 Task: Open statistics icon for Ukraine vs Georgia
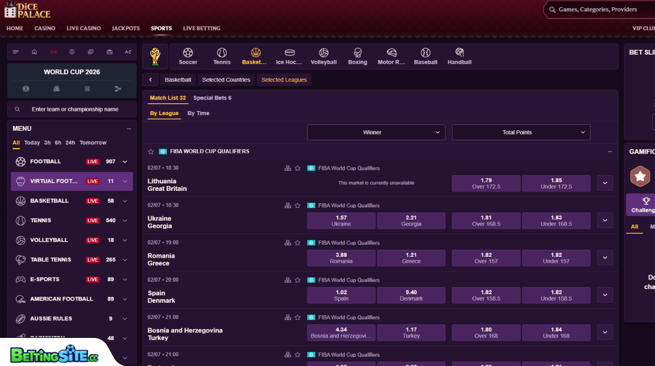[x=288, y=205]
